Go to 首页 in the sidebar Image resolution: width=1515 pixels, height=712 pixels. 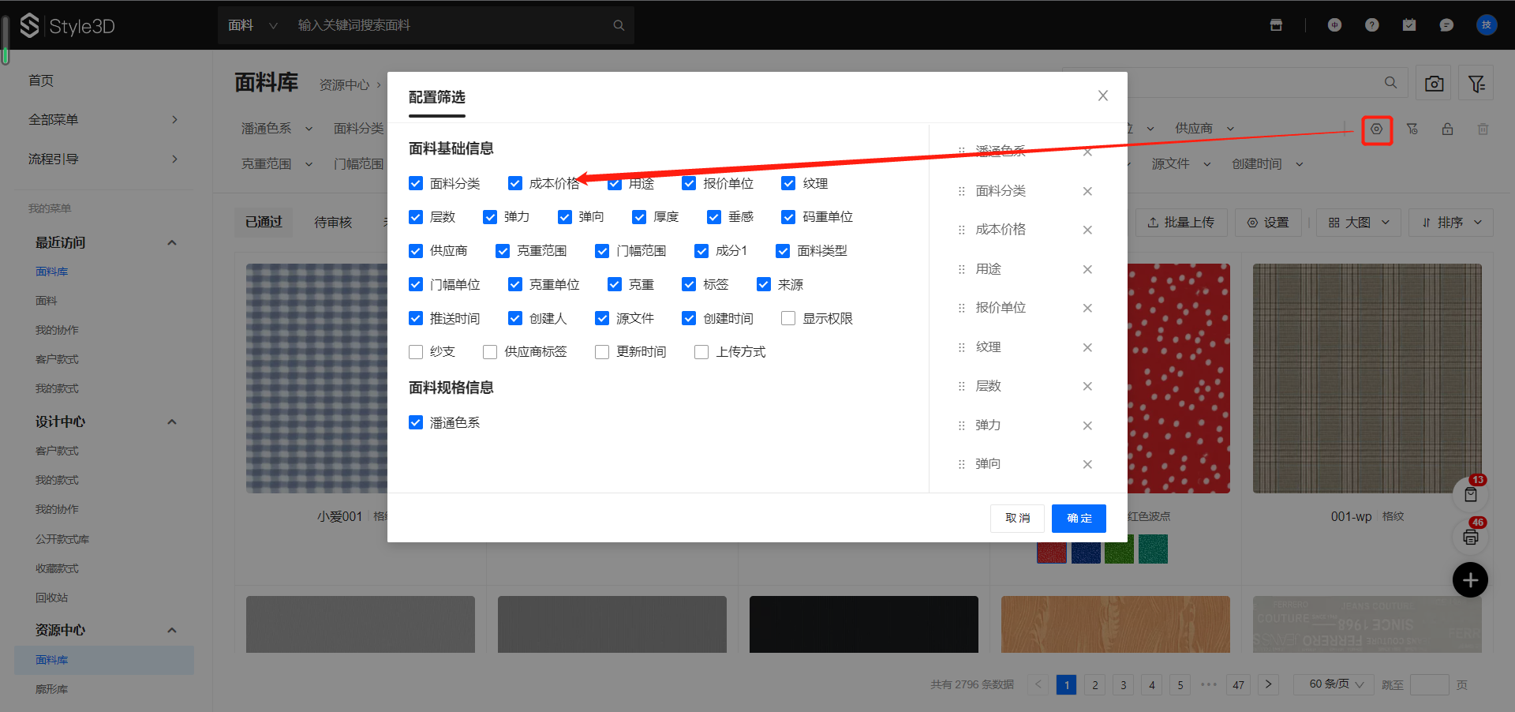point(41,81)
